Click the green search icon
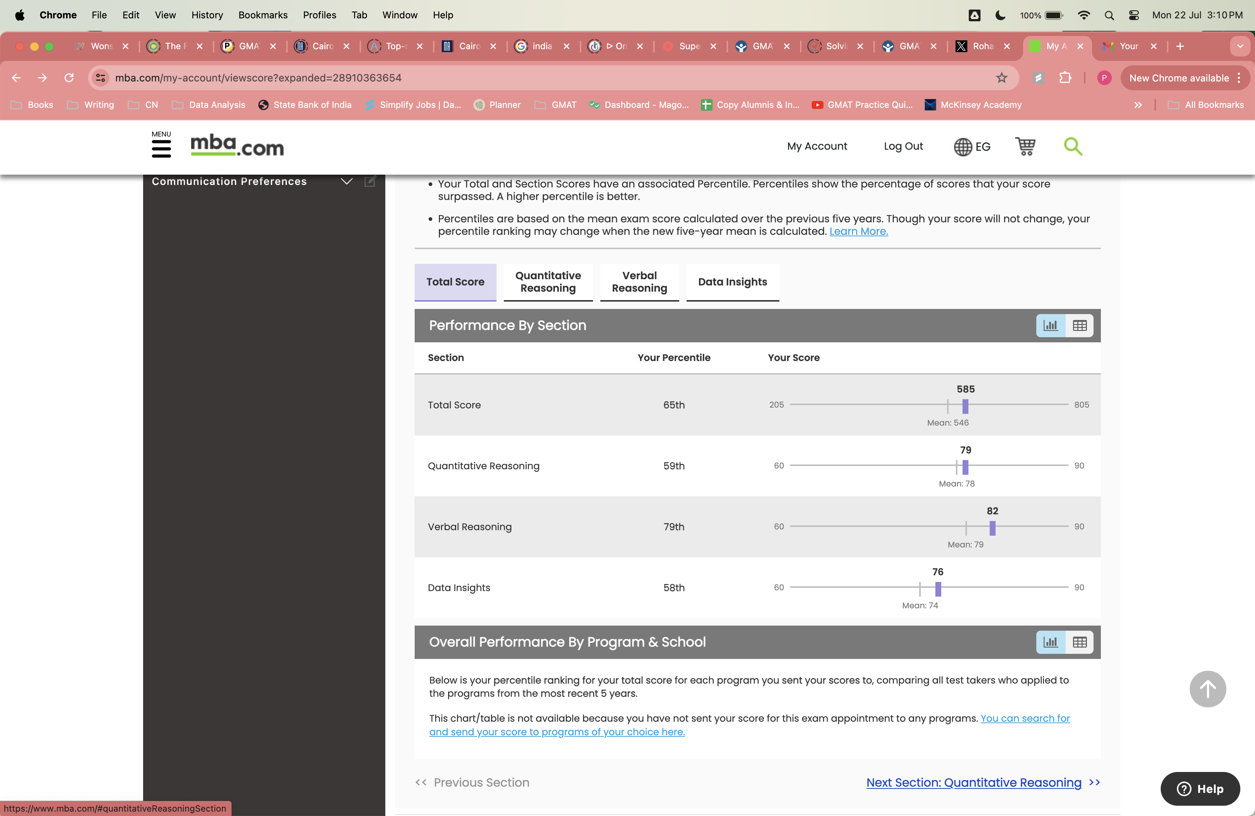This screenshot has height=816, width=1255. 1073,146
